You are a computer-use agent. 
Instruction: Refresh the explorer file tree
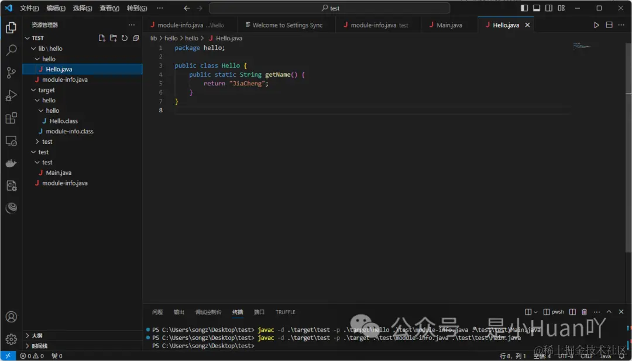pos(125,38)
